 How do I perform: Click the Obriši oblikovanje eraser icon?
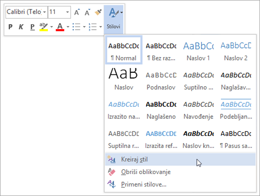click(x=111, y=172)
